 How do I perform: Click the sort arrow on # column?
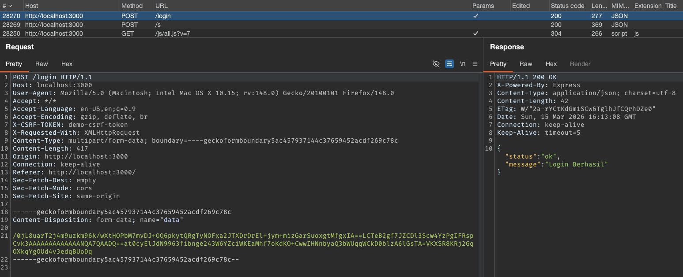tap(10, 6)
